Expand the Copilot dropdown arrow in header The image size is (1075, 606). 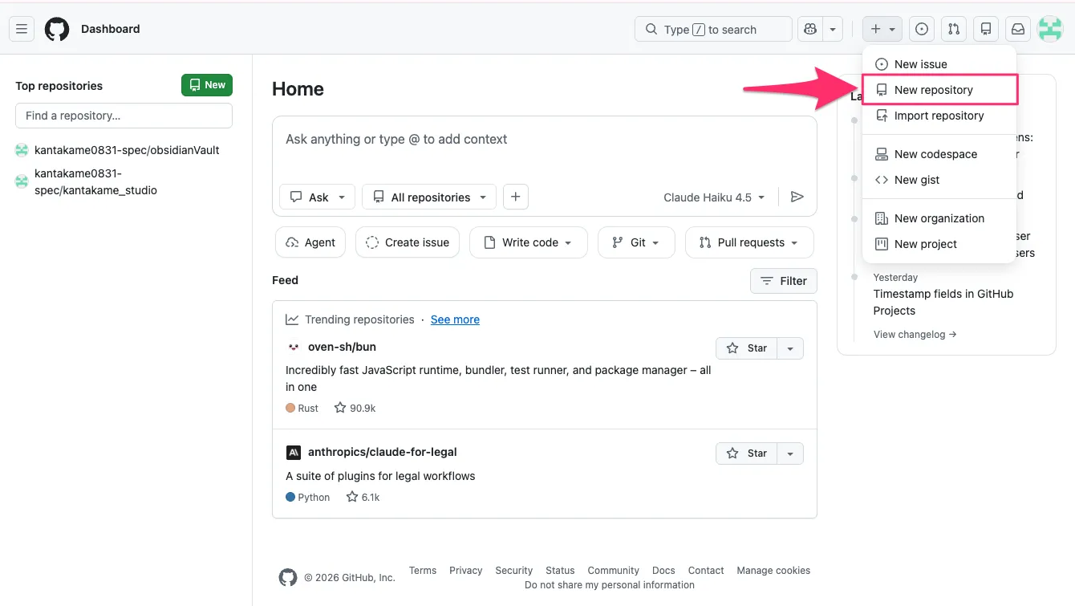tap(833, 30)
